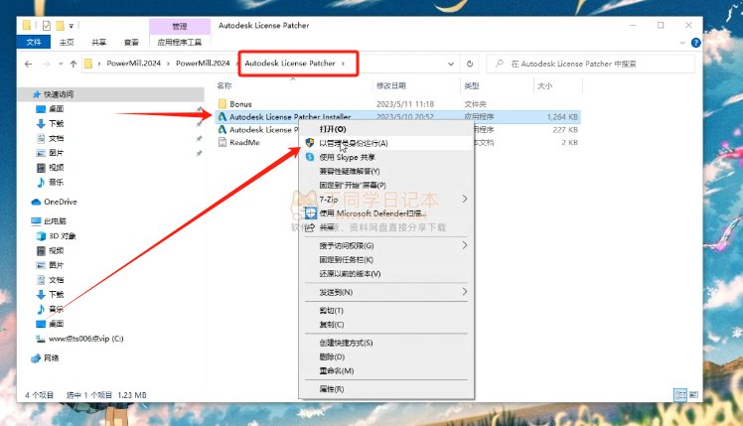Open the recent locations dropdown arrow
Screen dimensions: 743x426
[x=61, y=64]
